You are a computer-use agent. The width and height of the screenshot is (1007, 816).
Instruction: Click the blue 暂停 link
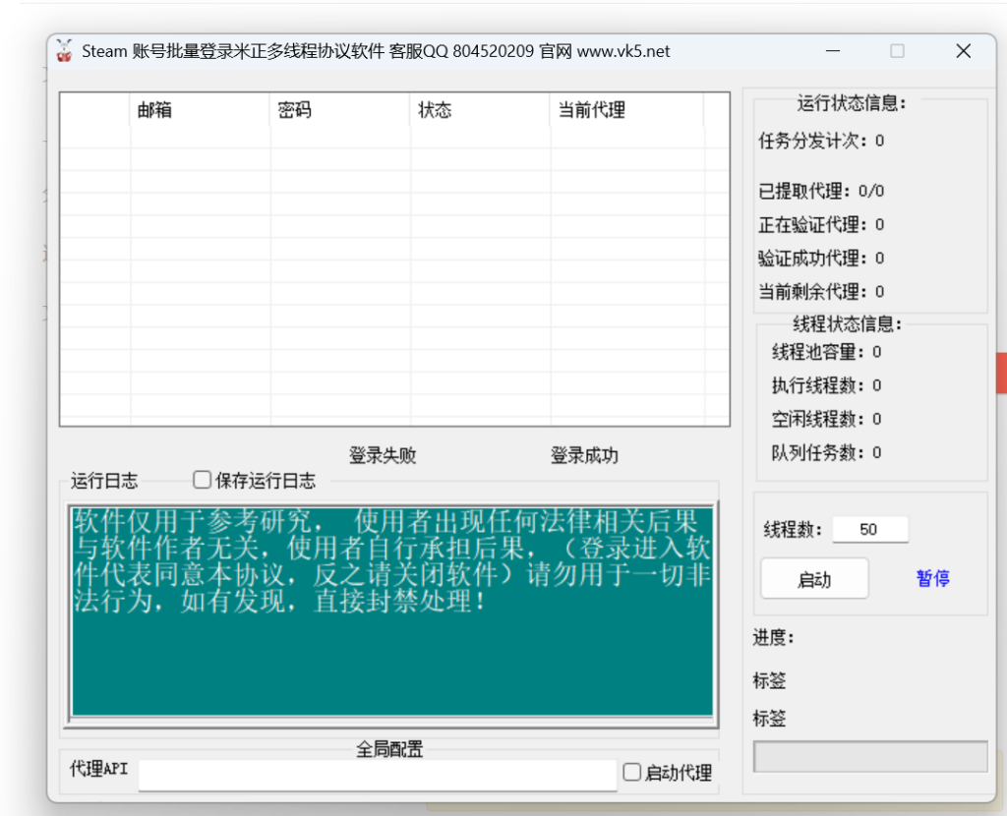point(932,578)
